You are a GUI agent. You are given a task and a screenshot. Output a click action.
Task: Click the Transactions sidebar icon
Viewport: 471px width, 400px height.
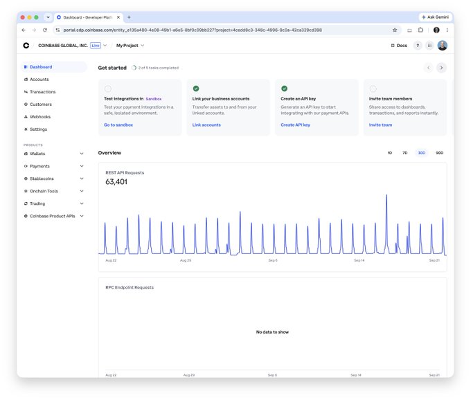coord(26,92)
